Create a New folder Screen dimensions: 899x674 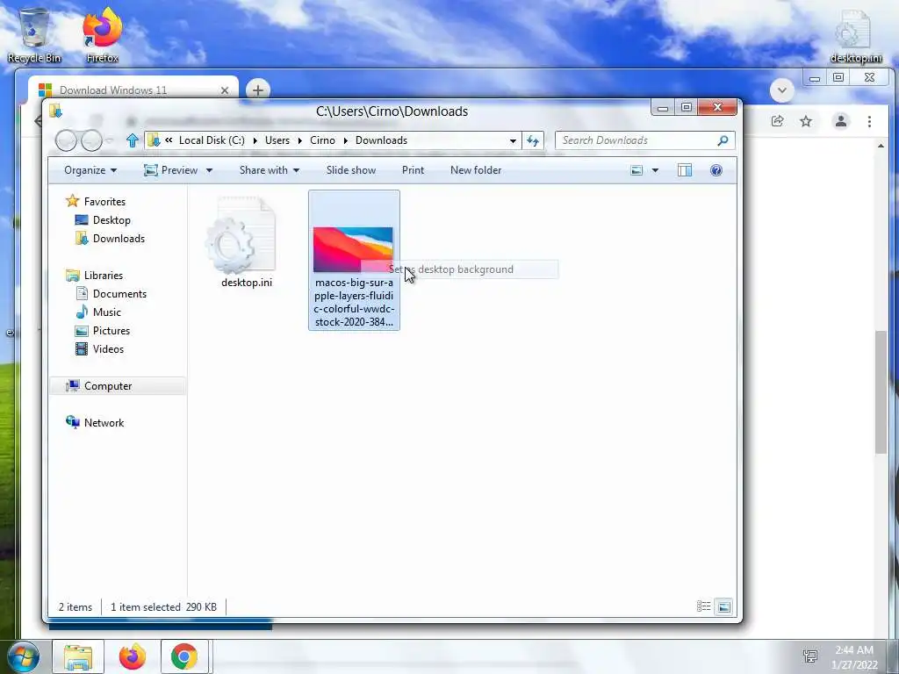click(476, 170)
